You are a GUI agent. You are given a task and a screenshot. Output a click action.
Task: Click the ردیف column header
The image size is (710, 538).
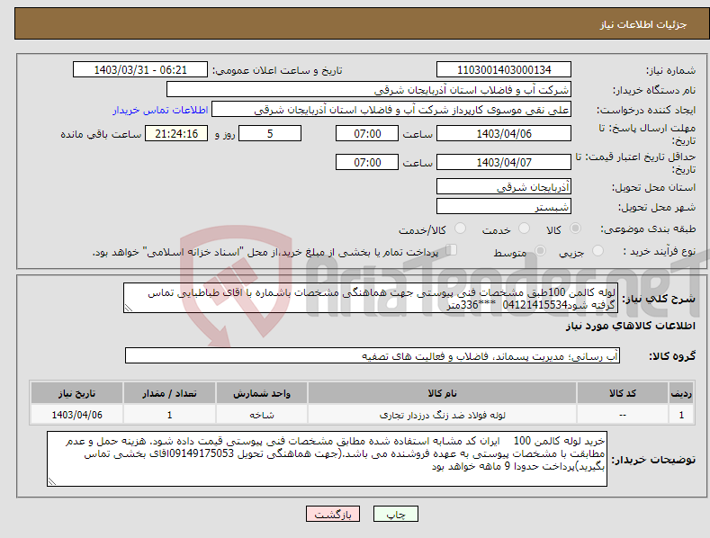tap(681, 393)
